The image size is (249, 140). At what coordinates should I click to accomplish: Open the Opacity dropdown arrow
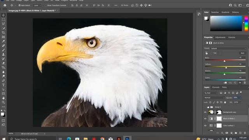pos(240,98)
